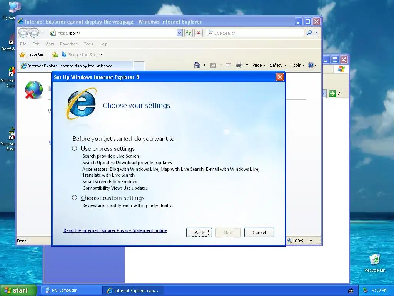Click the on-screen keyboard icon in taskbar
The image size is (394, 296).
(351, 291)
